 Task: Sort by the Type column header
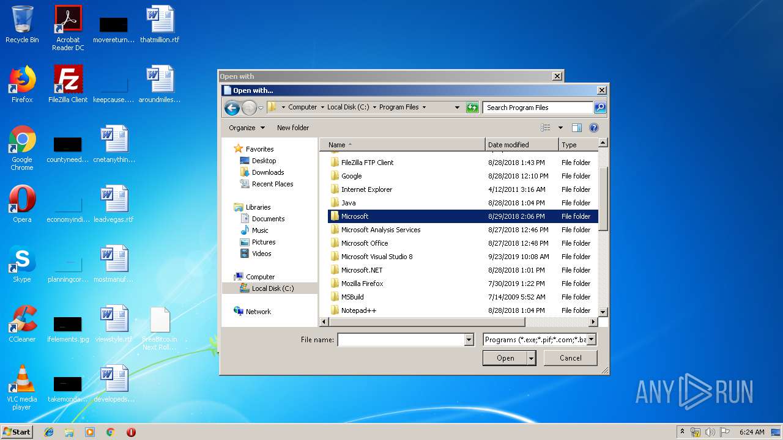click(x=577, y=145)
